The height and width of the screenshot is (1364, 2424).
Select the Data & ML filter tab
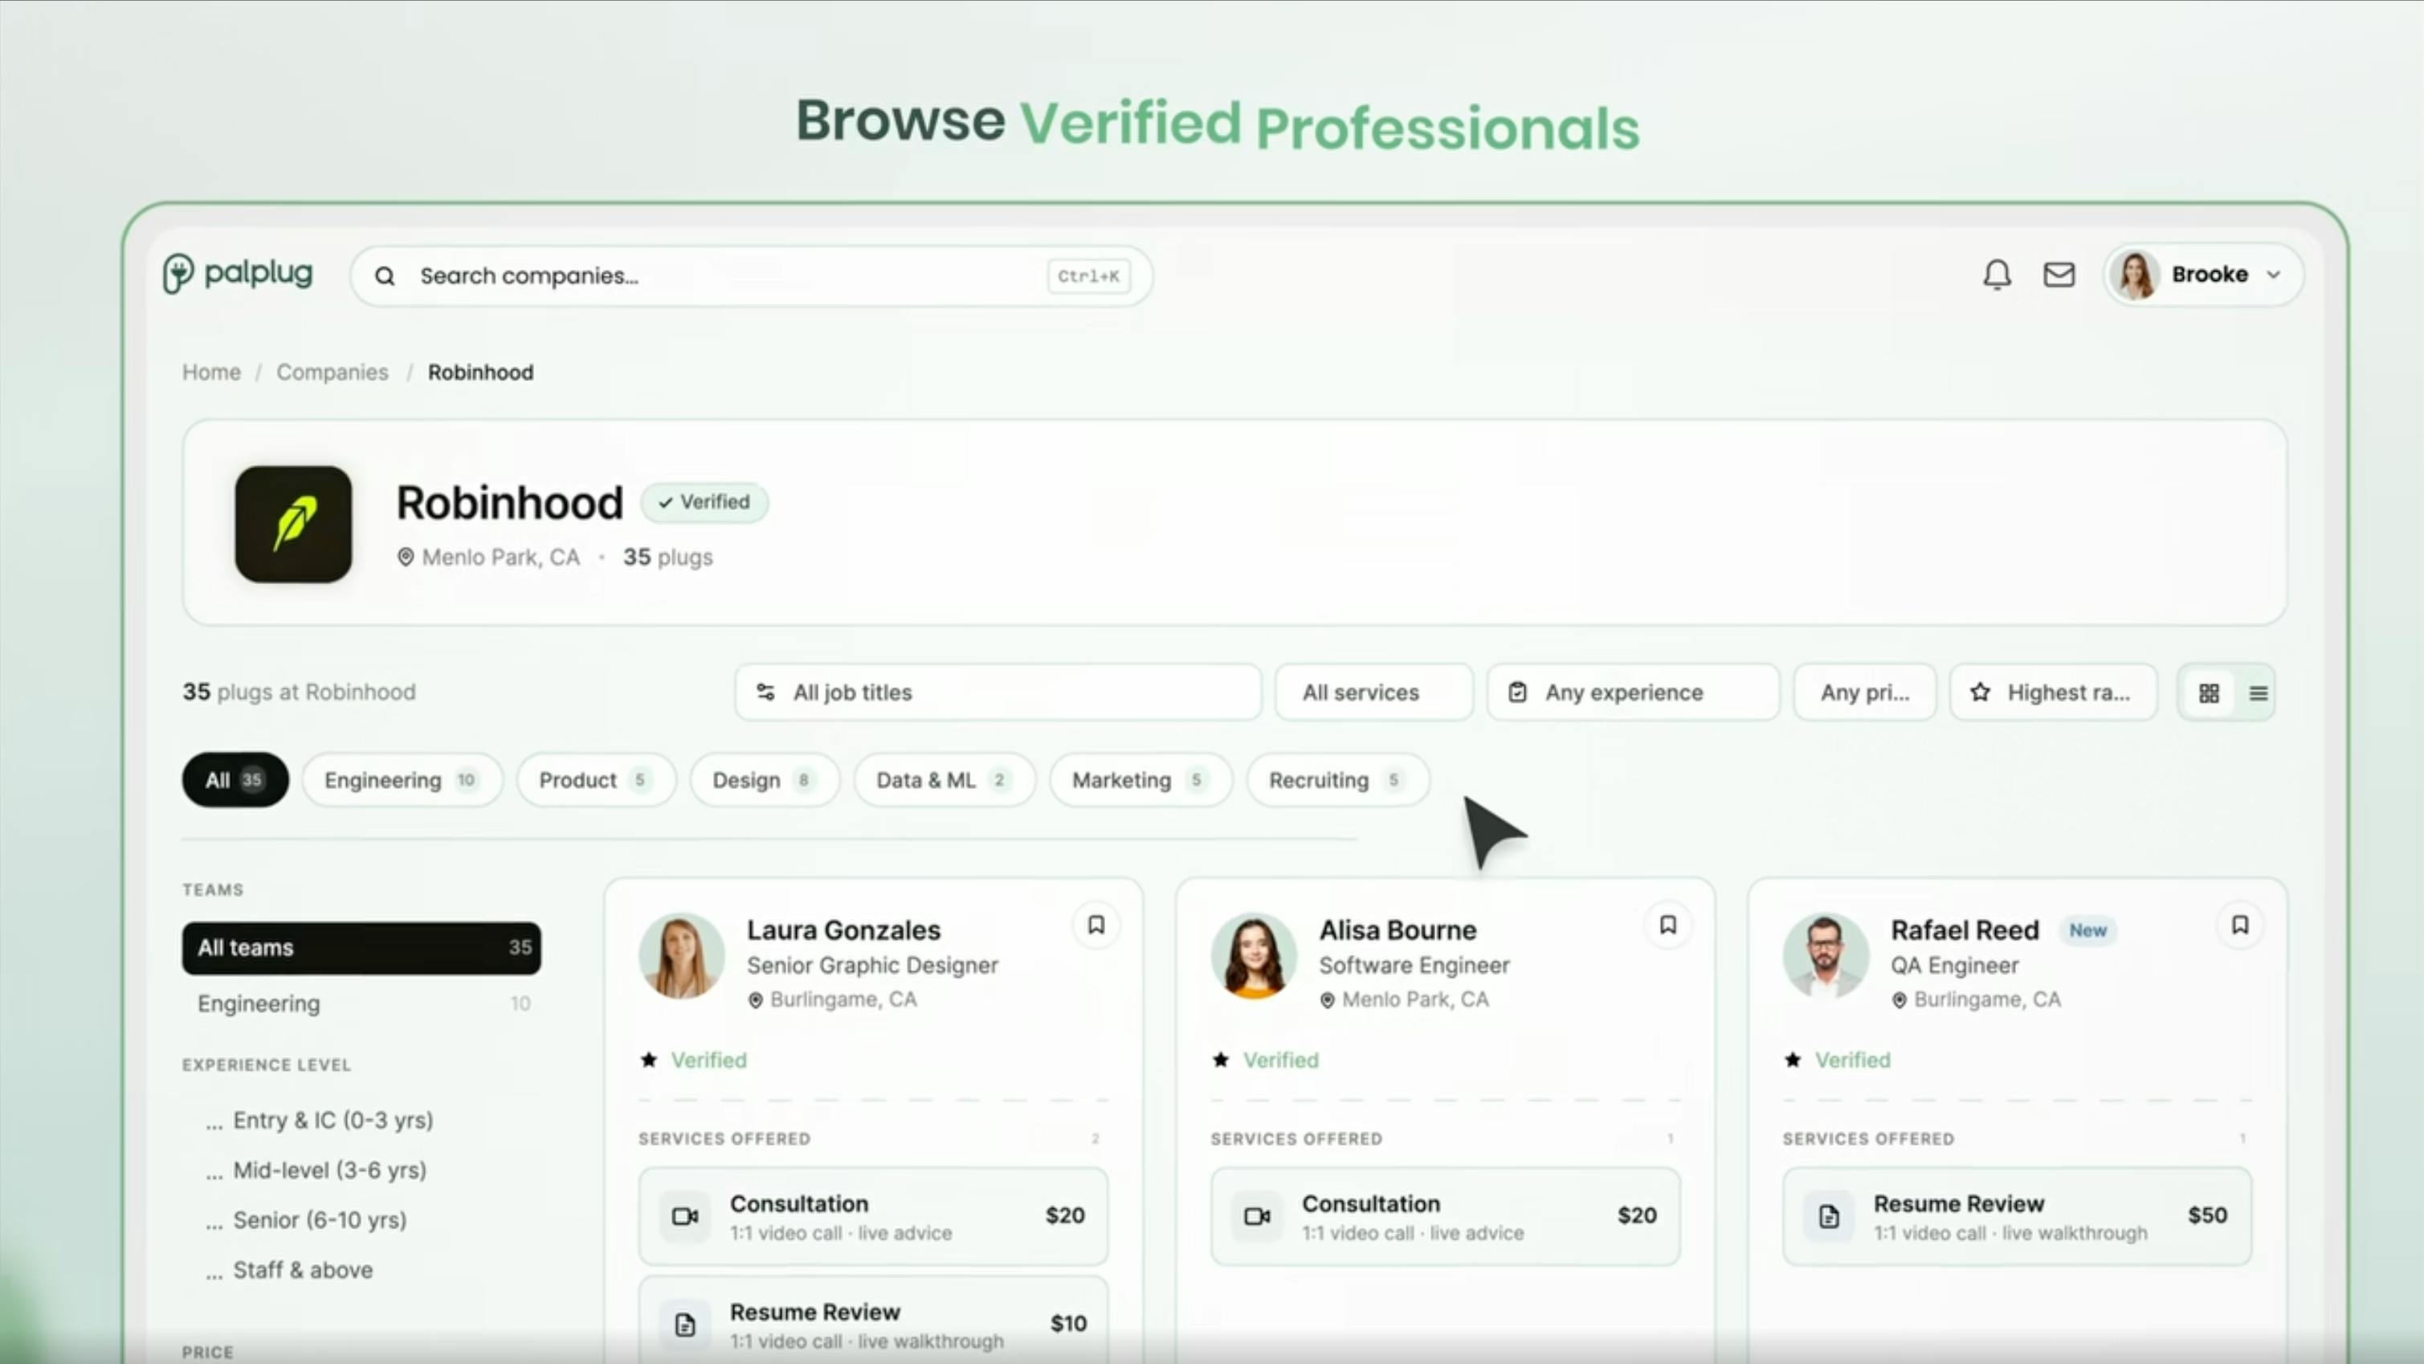[944, 779]
